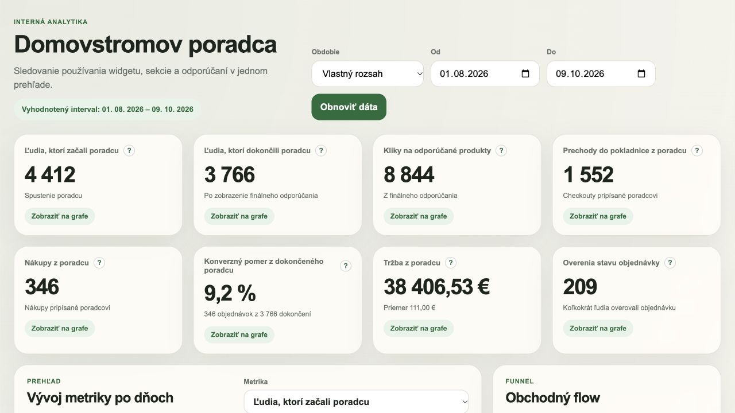This screenshot has width=735, height=413.
Task: Show help for Prechody do pokladnice z poradcu
Action: pos(697,151)
